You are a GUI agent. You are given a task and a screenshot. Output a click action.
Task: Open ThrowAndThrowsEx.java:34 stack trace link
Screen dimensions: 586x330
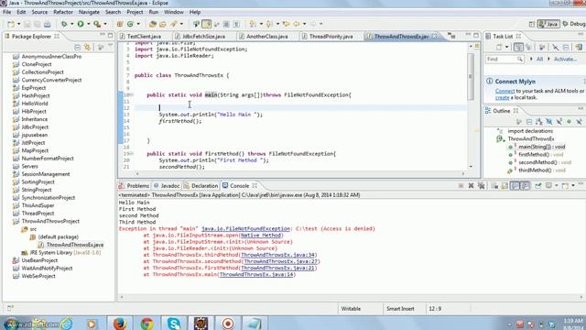[x=278, y=255]
